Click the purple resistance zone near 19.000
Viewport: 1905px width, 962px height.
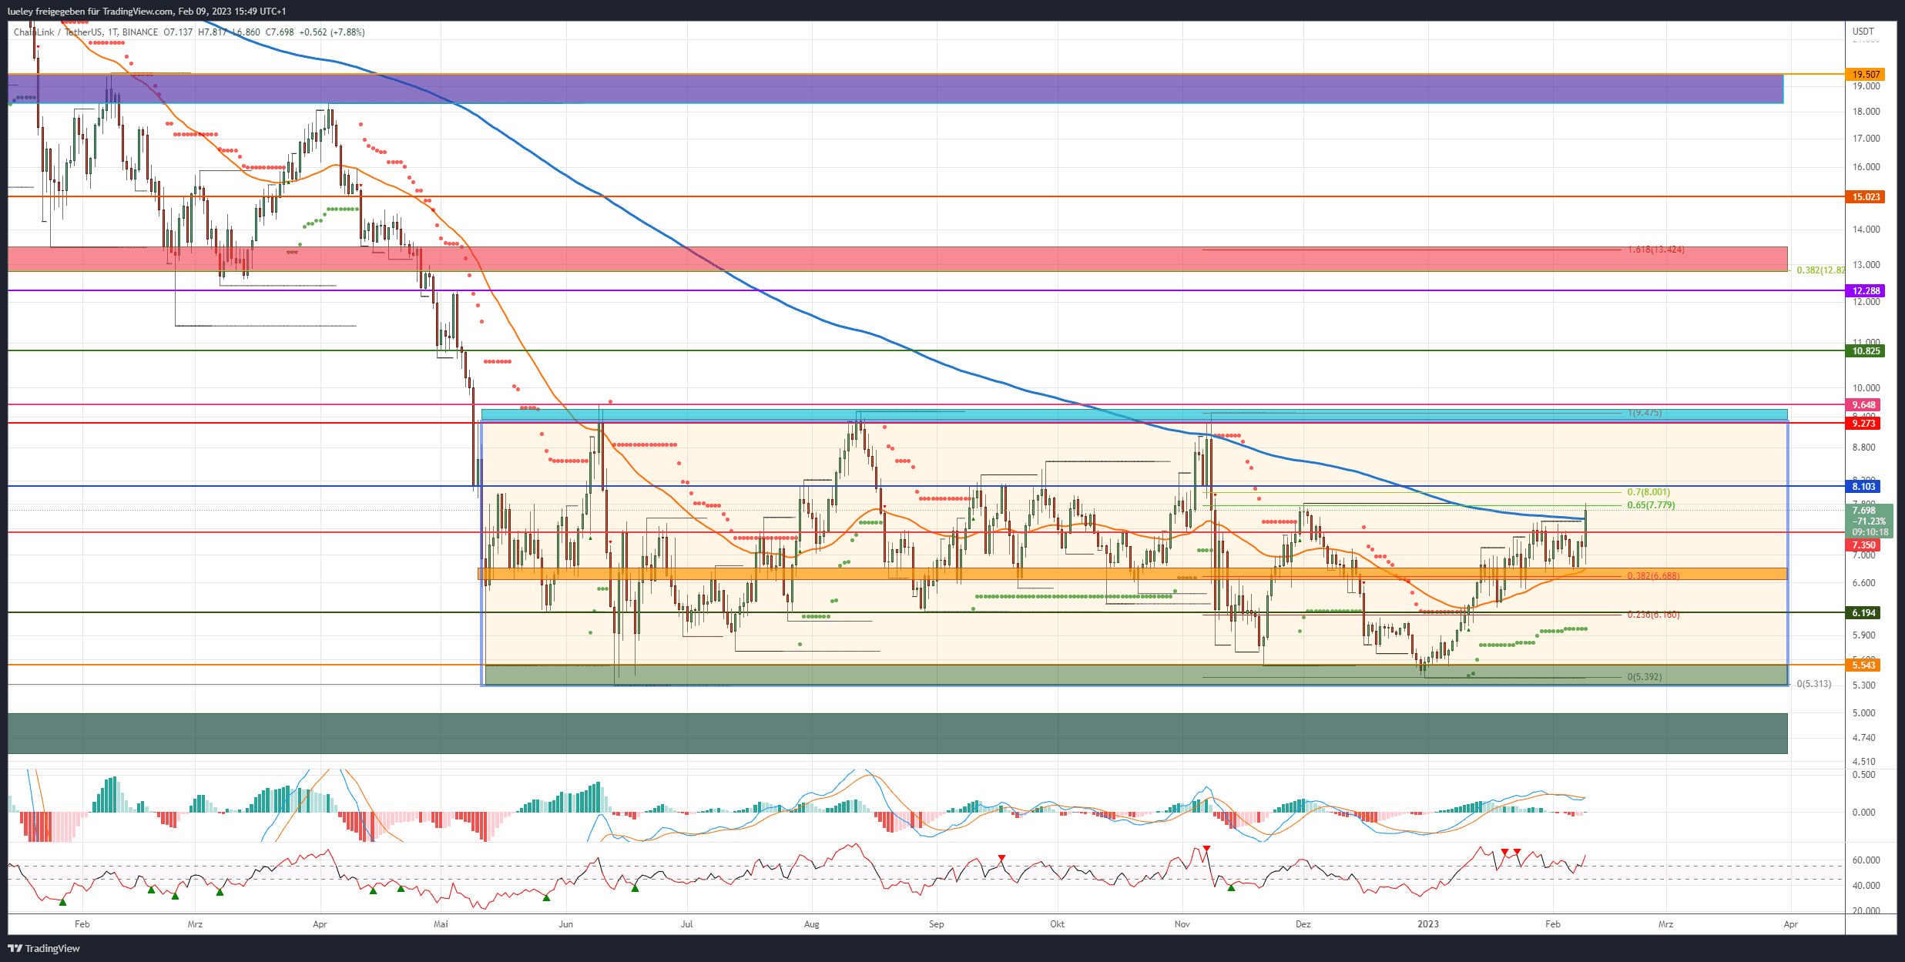tap(895, 89)
